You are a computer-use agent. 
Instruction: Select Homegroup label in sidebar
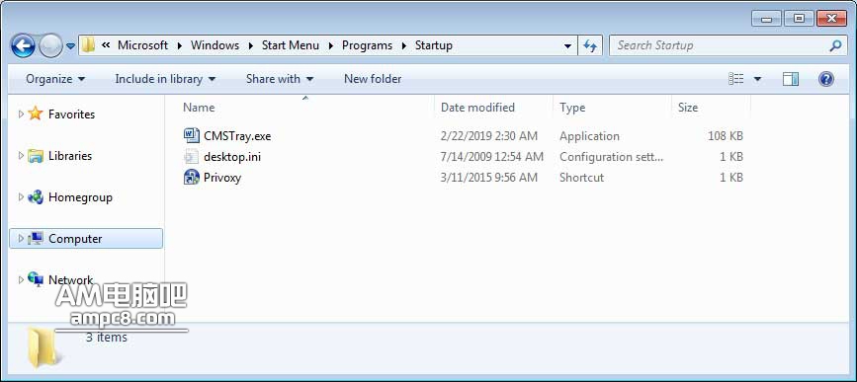(x=80, y=197)
